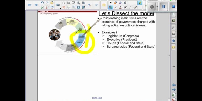Click the greyed-out 3D object icon
The width and height of the screenshot is (202, 101).
[96, 5]
